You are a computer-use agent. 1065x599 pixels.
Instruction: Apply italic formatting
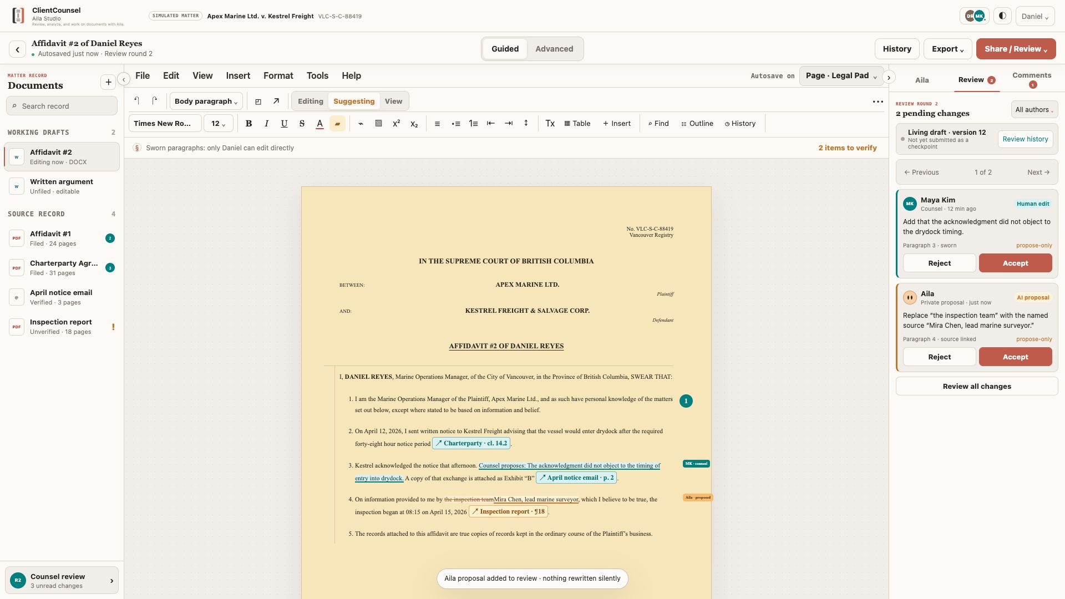(266, 124)
